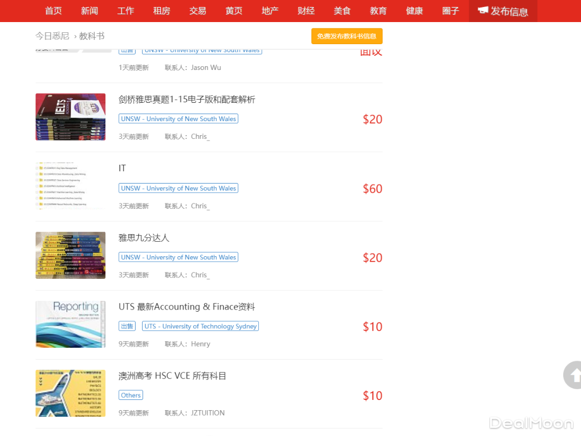Click the scroll-to-top arrow icon
Image resolution: width=581 pixels, height=436 pixels.
(573, 375)
